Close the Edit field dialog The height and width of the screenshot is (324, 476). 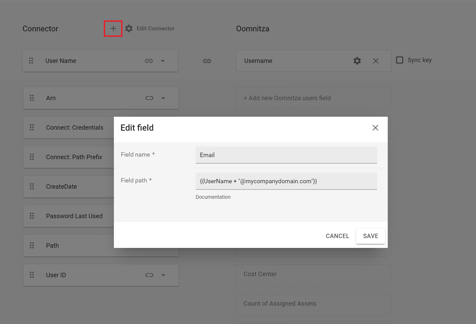(x=375, y=128)
